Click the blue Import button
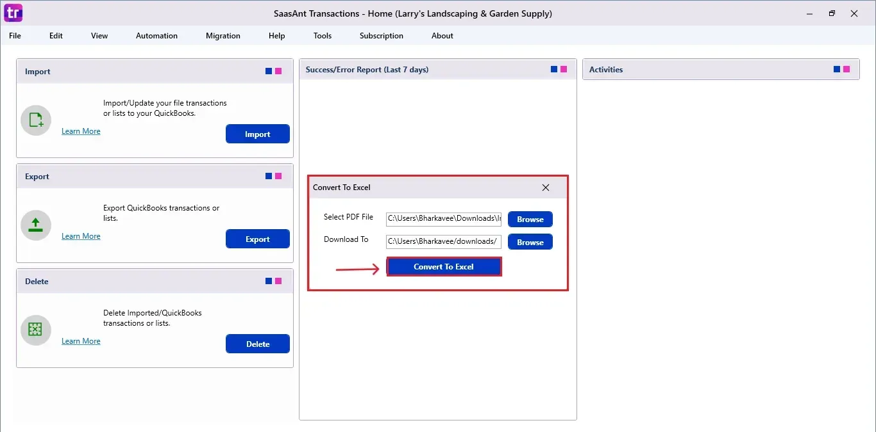This screenshot has height=432, width=876. click(x=258, y=134)
